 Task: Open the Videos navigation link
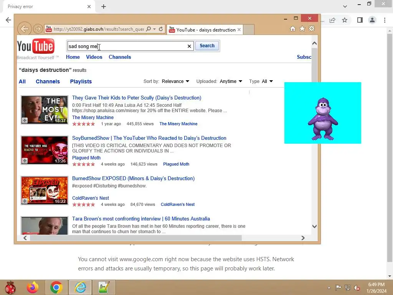(x=94, y=57)
